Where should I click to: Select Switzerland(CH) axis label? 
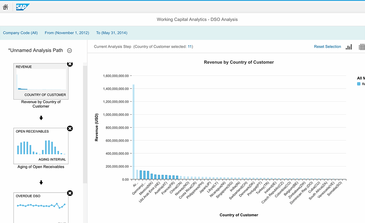239,191
